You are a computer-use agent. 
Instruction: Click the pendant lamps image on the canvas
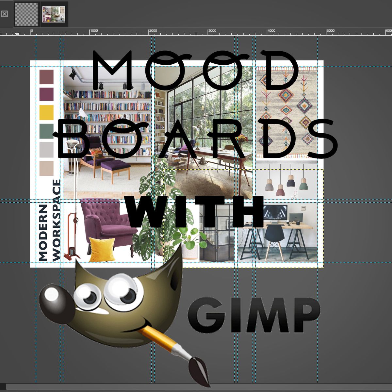(x=286, y=181)
